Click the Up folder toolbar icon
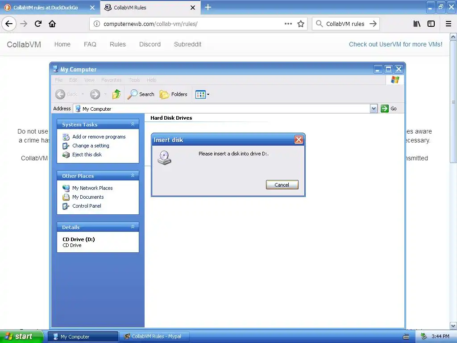Screen dimensions: 457x343 coord(116,94)
